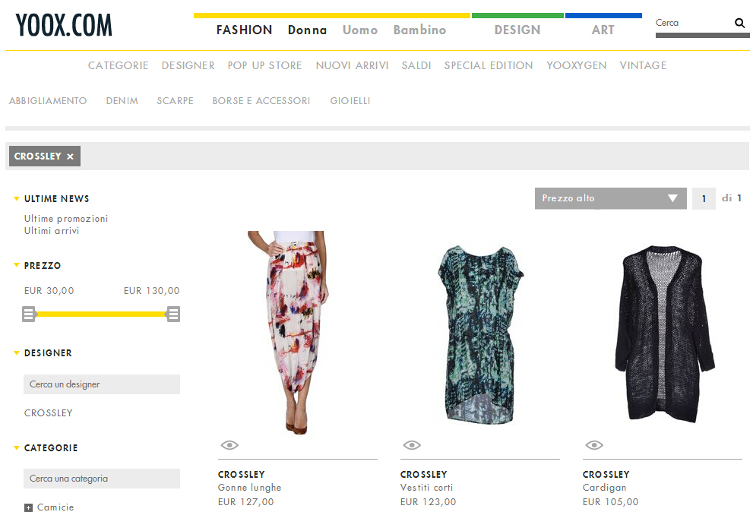Focus the Cerca un designer field

click(x=102, y=384)
